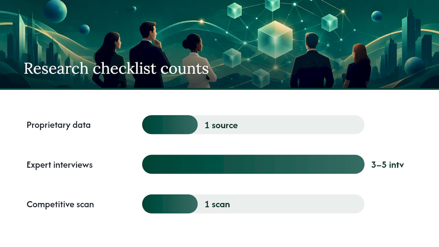This screenshot has width=439, height=247.
Task: Click the filled part of the Proprietary data bar
Action: [170, 125]
